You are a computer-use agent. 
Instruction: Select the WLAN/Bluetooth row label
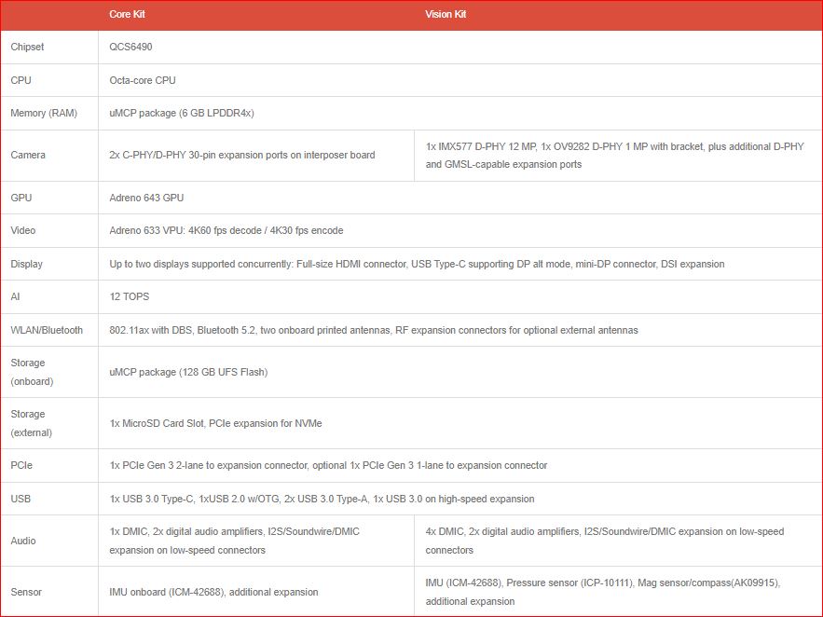tap(47, 330)
